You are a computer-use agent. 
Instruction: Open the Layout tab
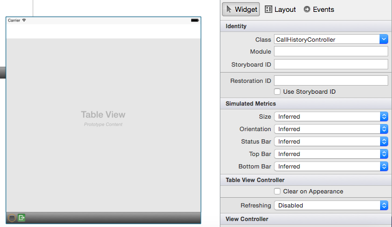(280, 9)
